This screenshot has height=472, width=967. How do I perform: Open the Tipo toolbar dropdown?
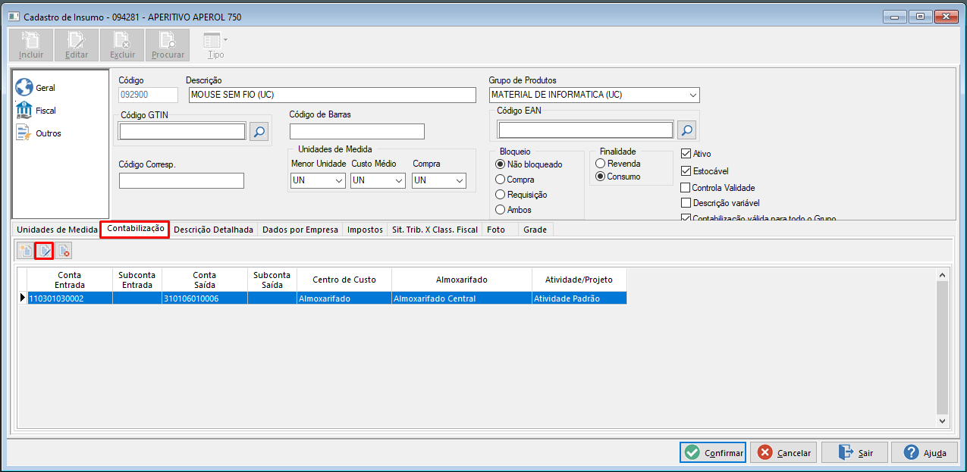coord(216,45)
